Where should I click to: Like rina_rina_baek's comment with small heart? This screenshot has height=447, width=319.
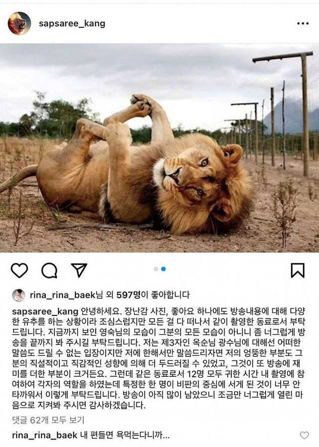pyautogui.click(x=304, y=435)
